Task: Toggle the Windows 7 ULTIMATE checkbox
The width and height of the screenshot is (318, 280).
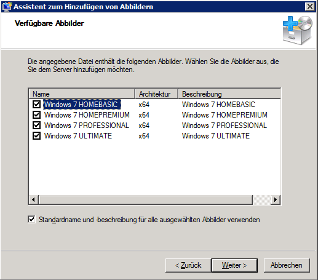Action: [36, 135]
